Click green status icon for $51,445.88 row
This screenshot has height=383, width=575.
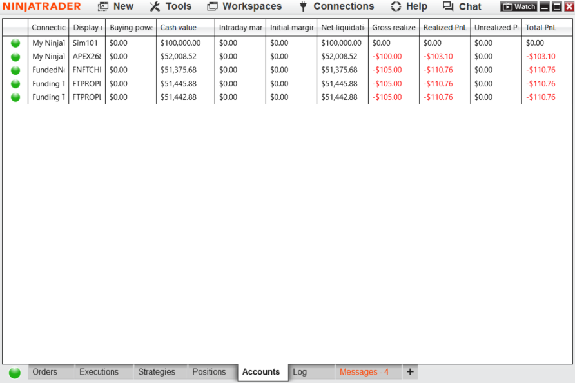point(15,84)
